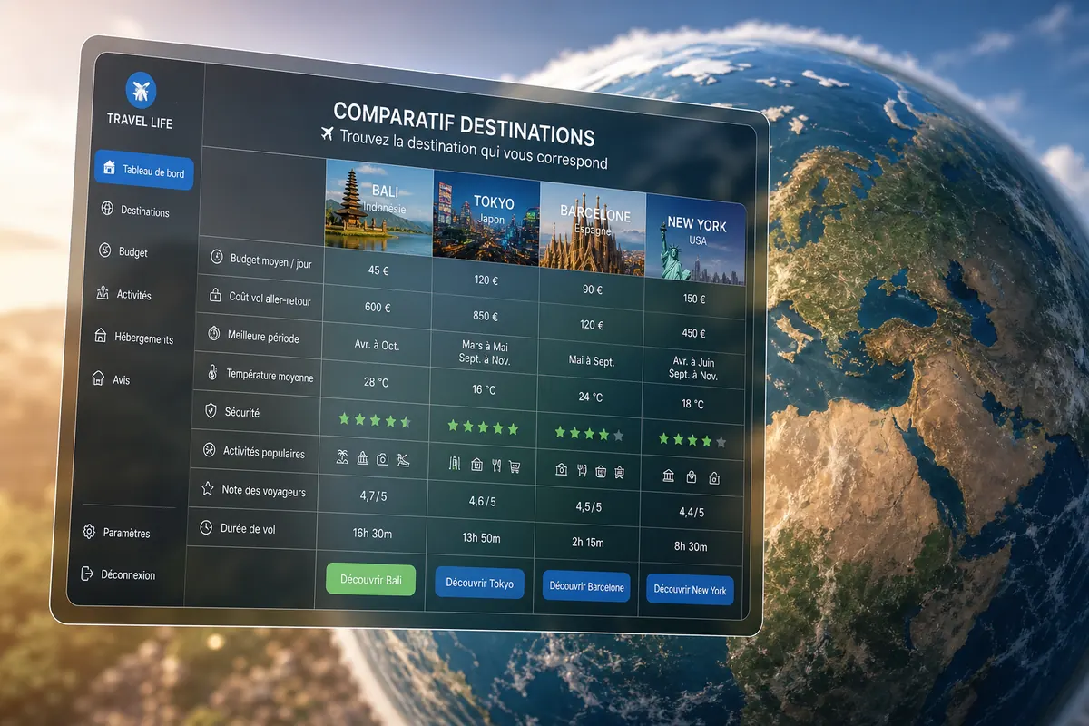Click Barcelone's safety star rating
Screen dimensions: 1089x726
pos(589,434)
